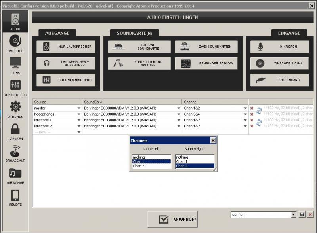The image size is (317, 233).
Task: Open the Aufnahme recording section
Action: [x=15, y=176]
